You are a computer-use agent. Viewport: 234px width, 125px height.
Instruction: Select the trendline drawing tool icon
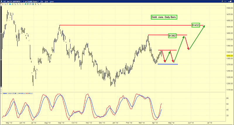pos(15,4)
